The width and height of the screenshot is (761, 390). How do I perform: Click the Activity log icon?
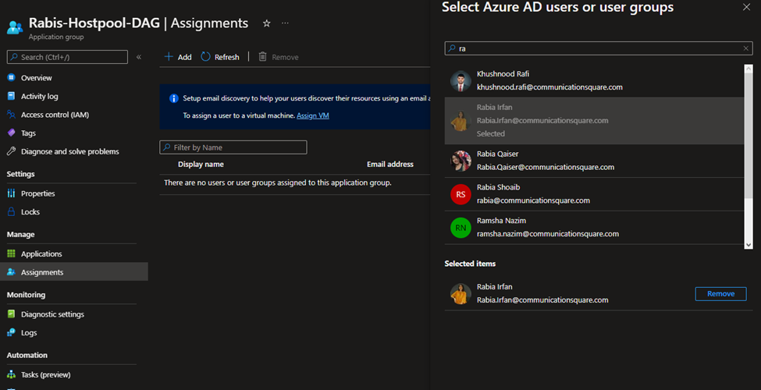[x=11, y=96]
